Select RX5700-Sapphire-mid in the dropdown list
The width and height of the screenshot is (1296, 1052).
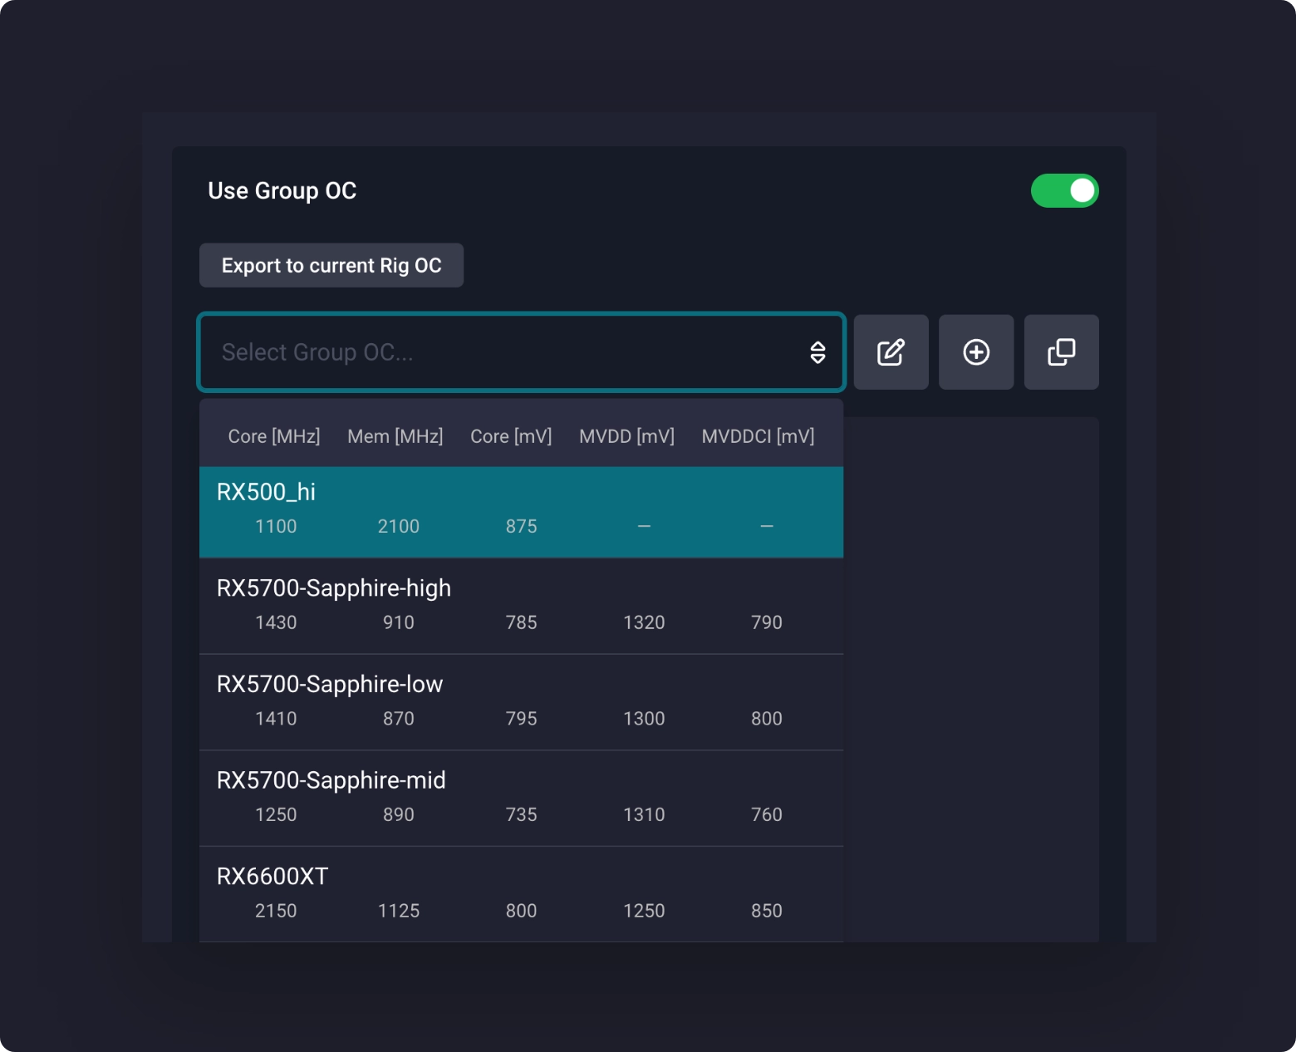[x=521, y=798]
